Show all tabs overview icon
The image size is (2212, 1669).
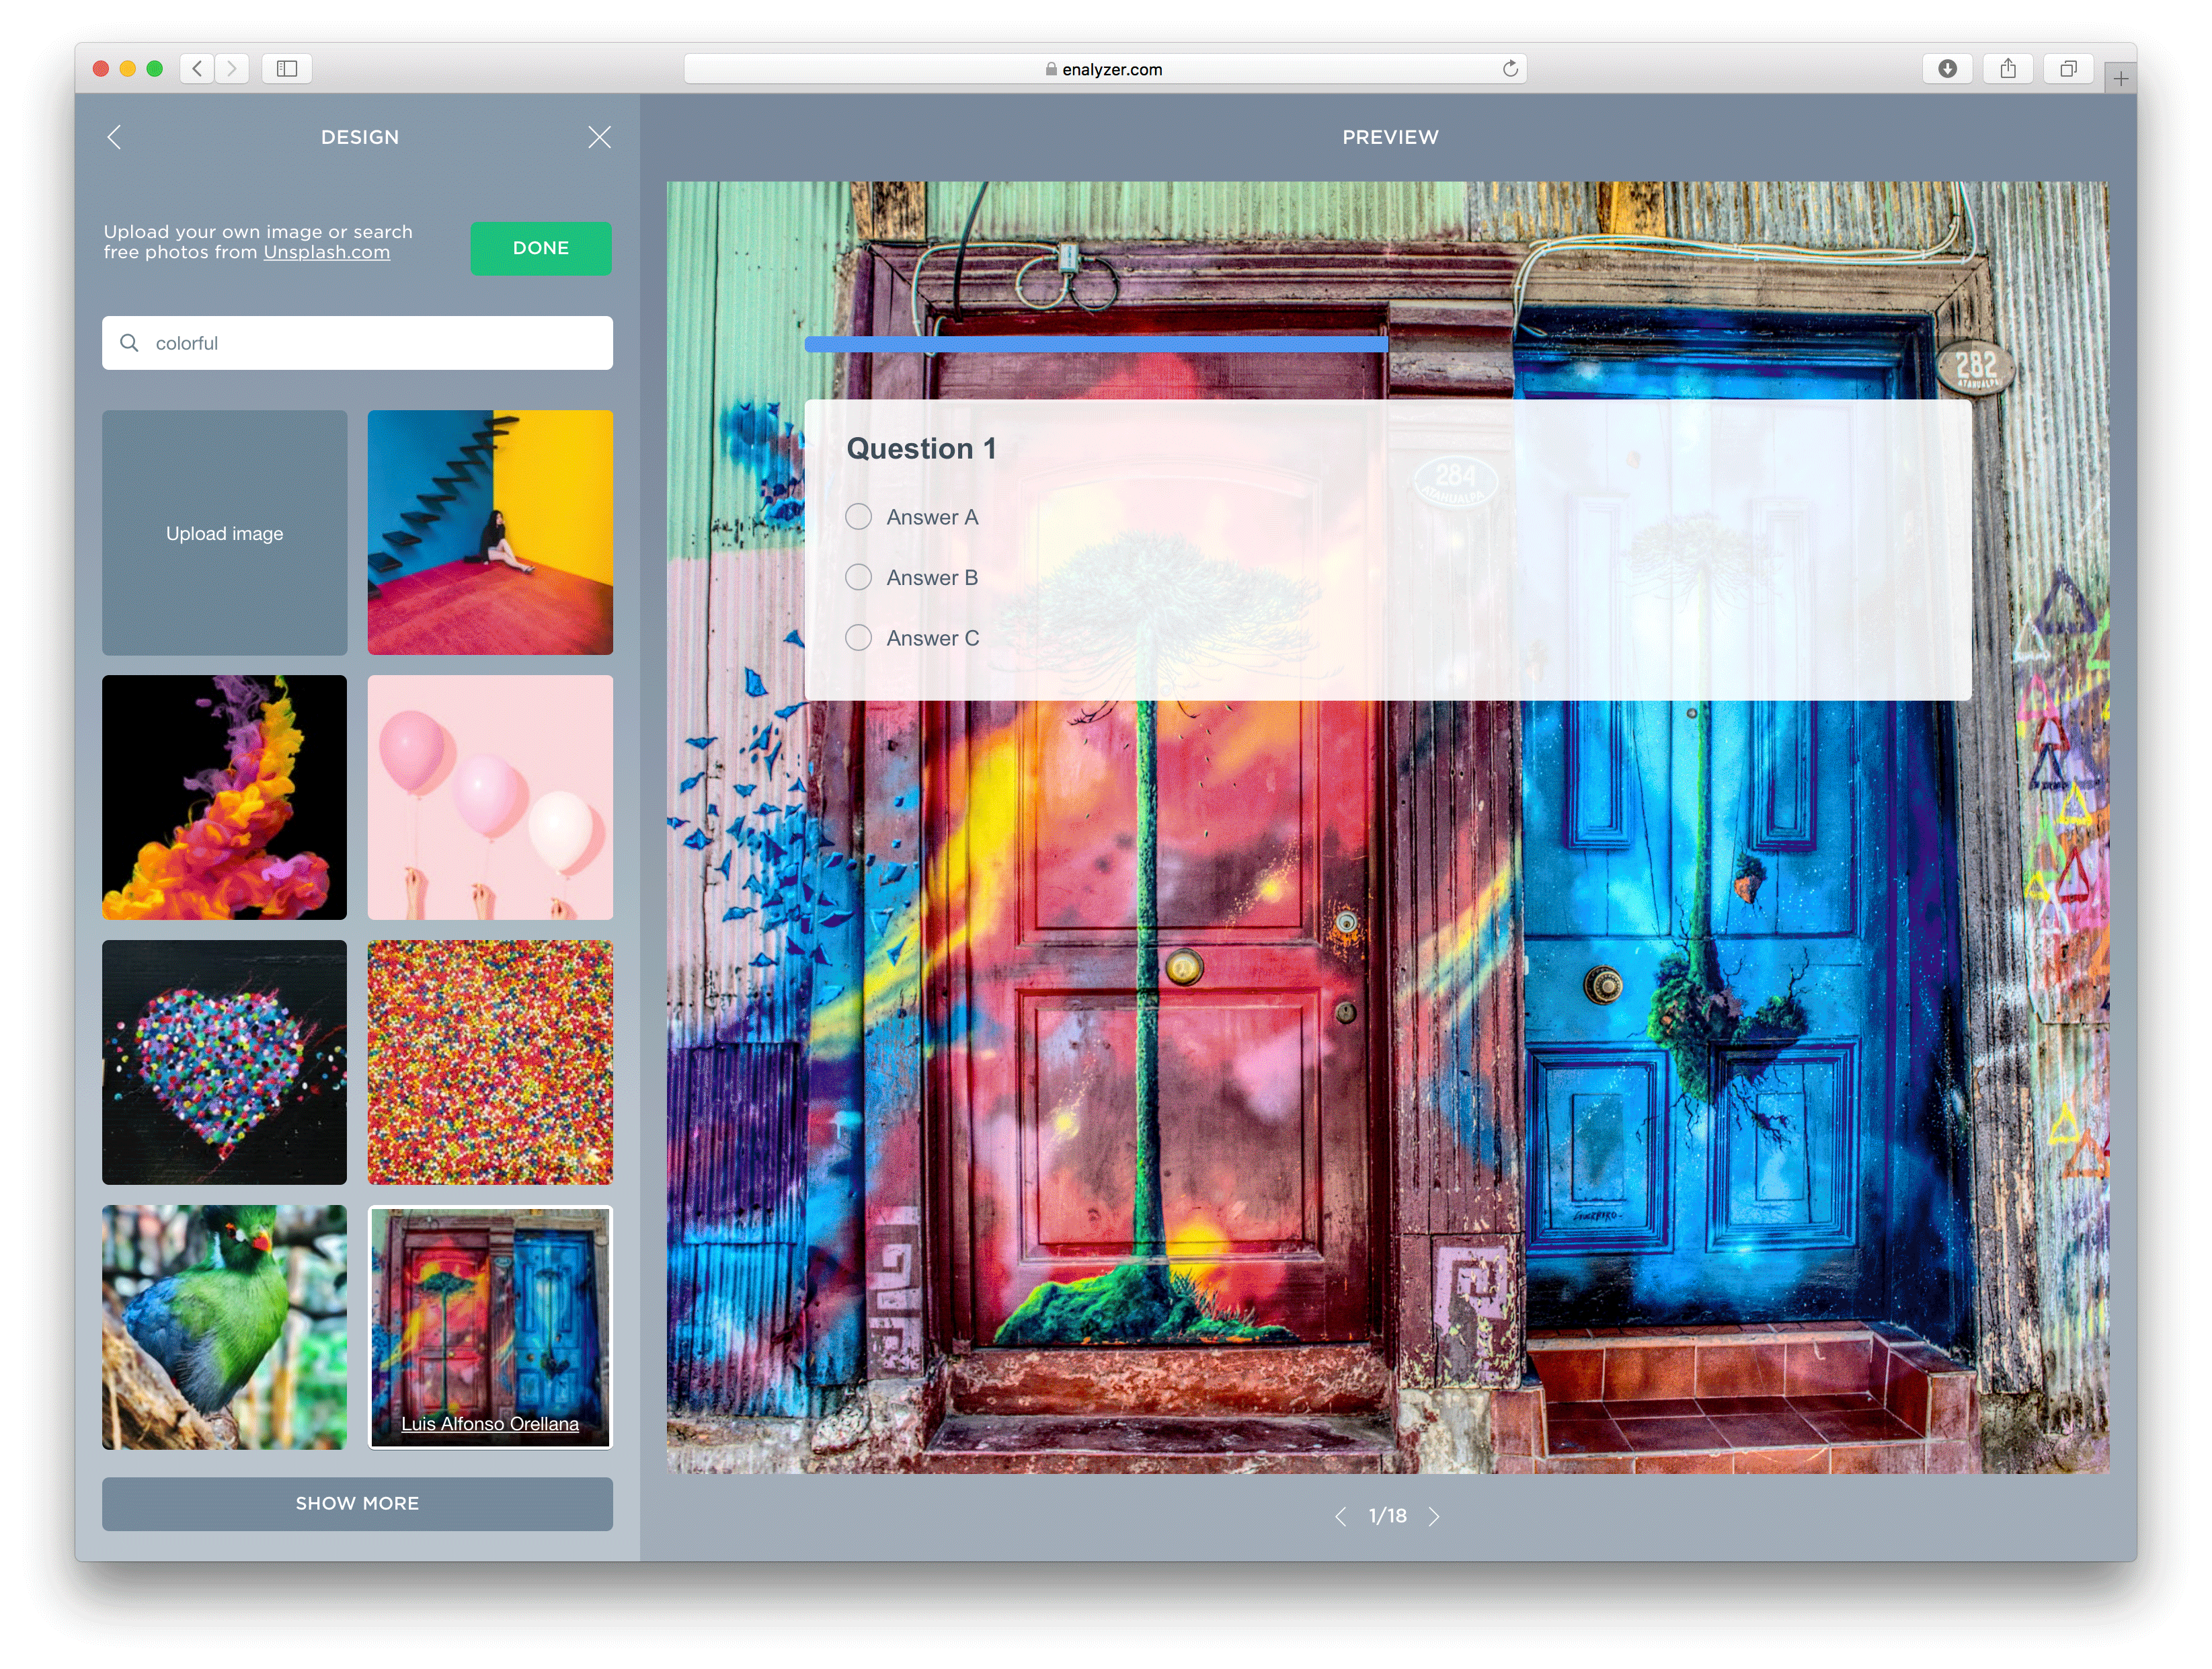coord(2068,69)
